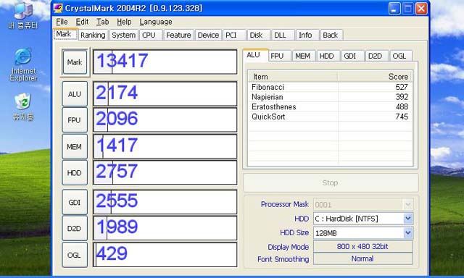This screenshot has width=464, height=278.
Task: Click the Font Smoothing Normal field
Action: click(362, 258)
